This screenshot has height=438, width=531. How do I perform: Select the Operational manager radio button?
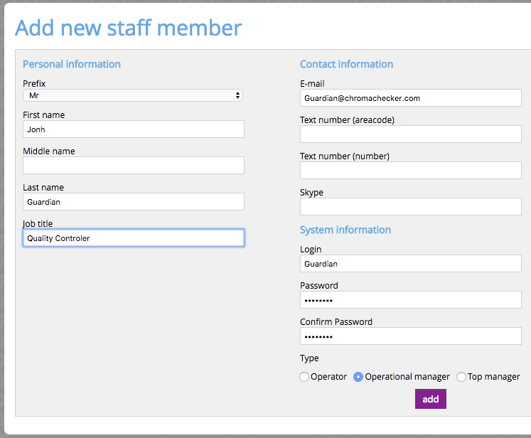point(358,377)
